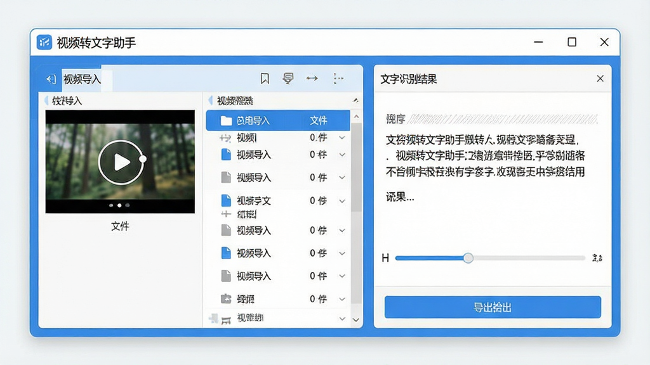The width and height of the screenshot is (650, 365).
Task: Click the 0 件 count in the 视频导文 row
Action: point(319,201)
